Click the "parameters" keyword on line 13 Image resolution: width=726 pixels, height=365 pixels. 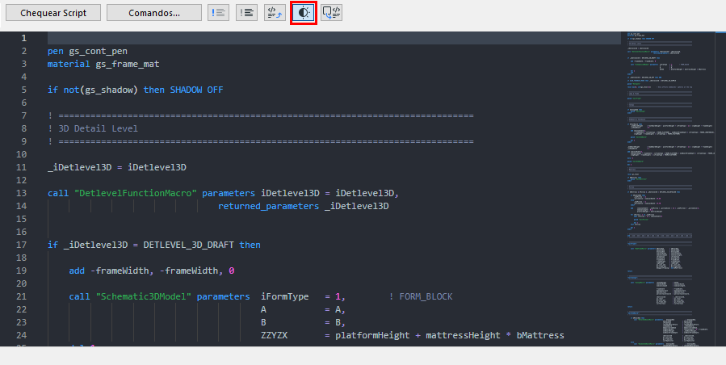tap(229, 193)
